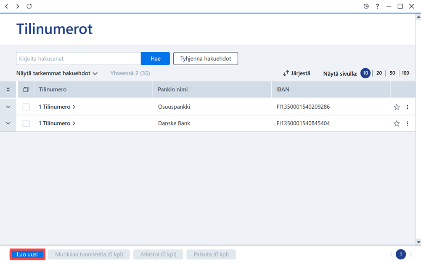The width and height of the screenshot is (421, 262).
Task: Reload the page with the refresh icon
Action: click(29, 6)
